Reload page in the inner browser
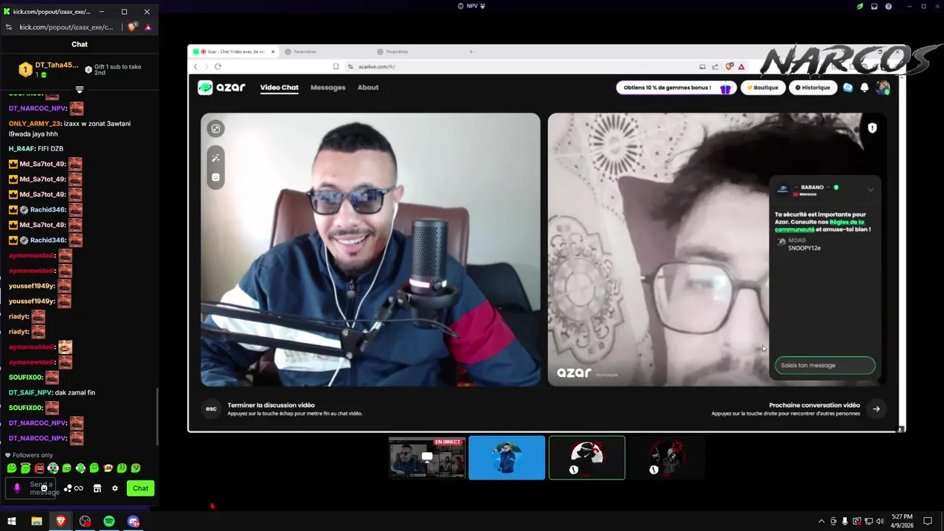The width and height of the screenshot is (944, 531). (x=218, y=66)
